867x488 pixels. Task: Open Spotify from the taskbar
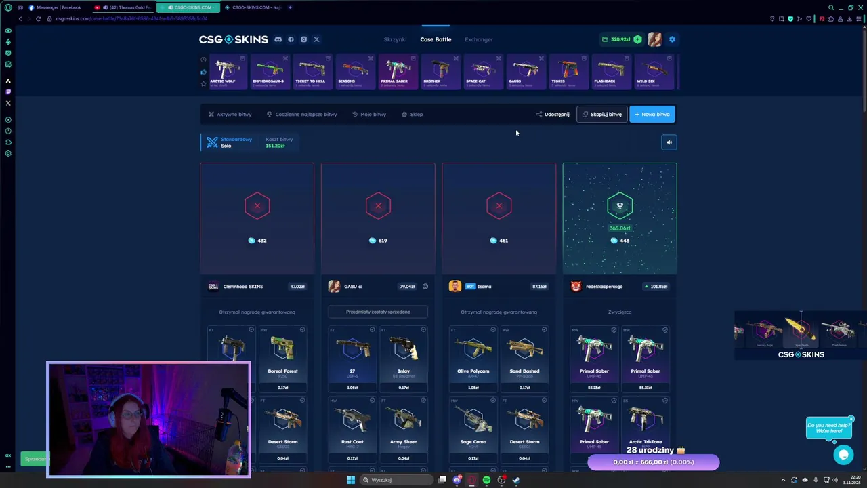[486, 480]
